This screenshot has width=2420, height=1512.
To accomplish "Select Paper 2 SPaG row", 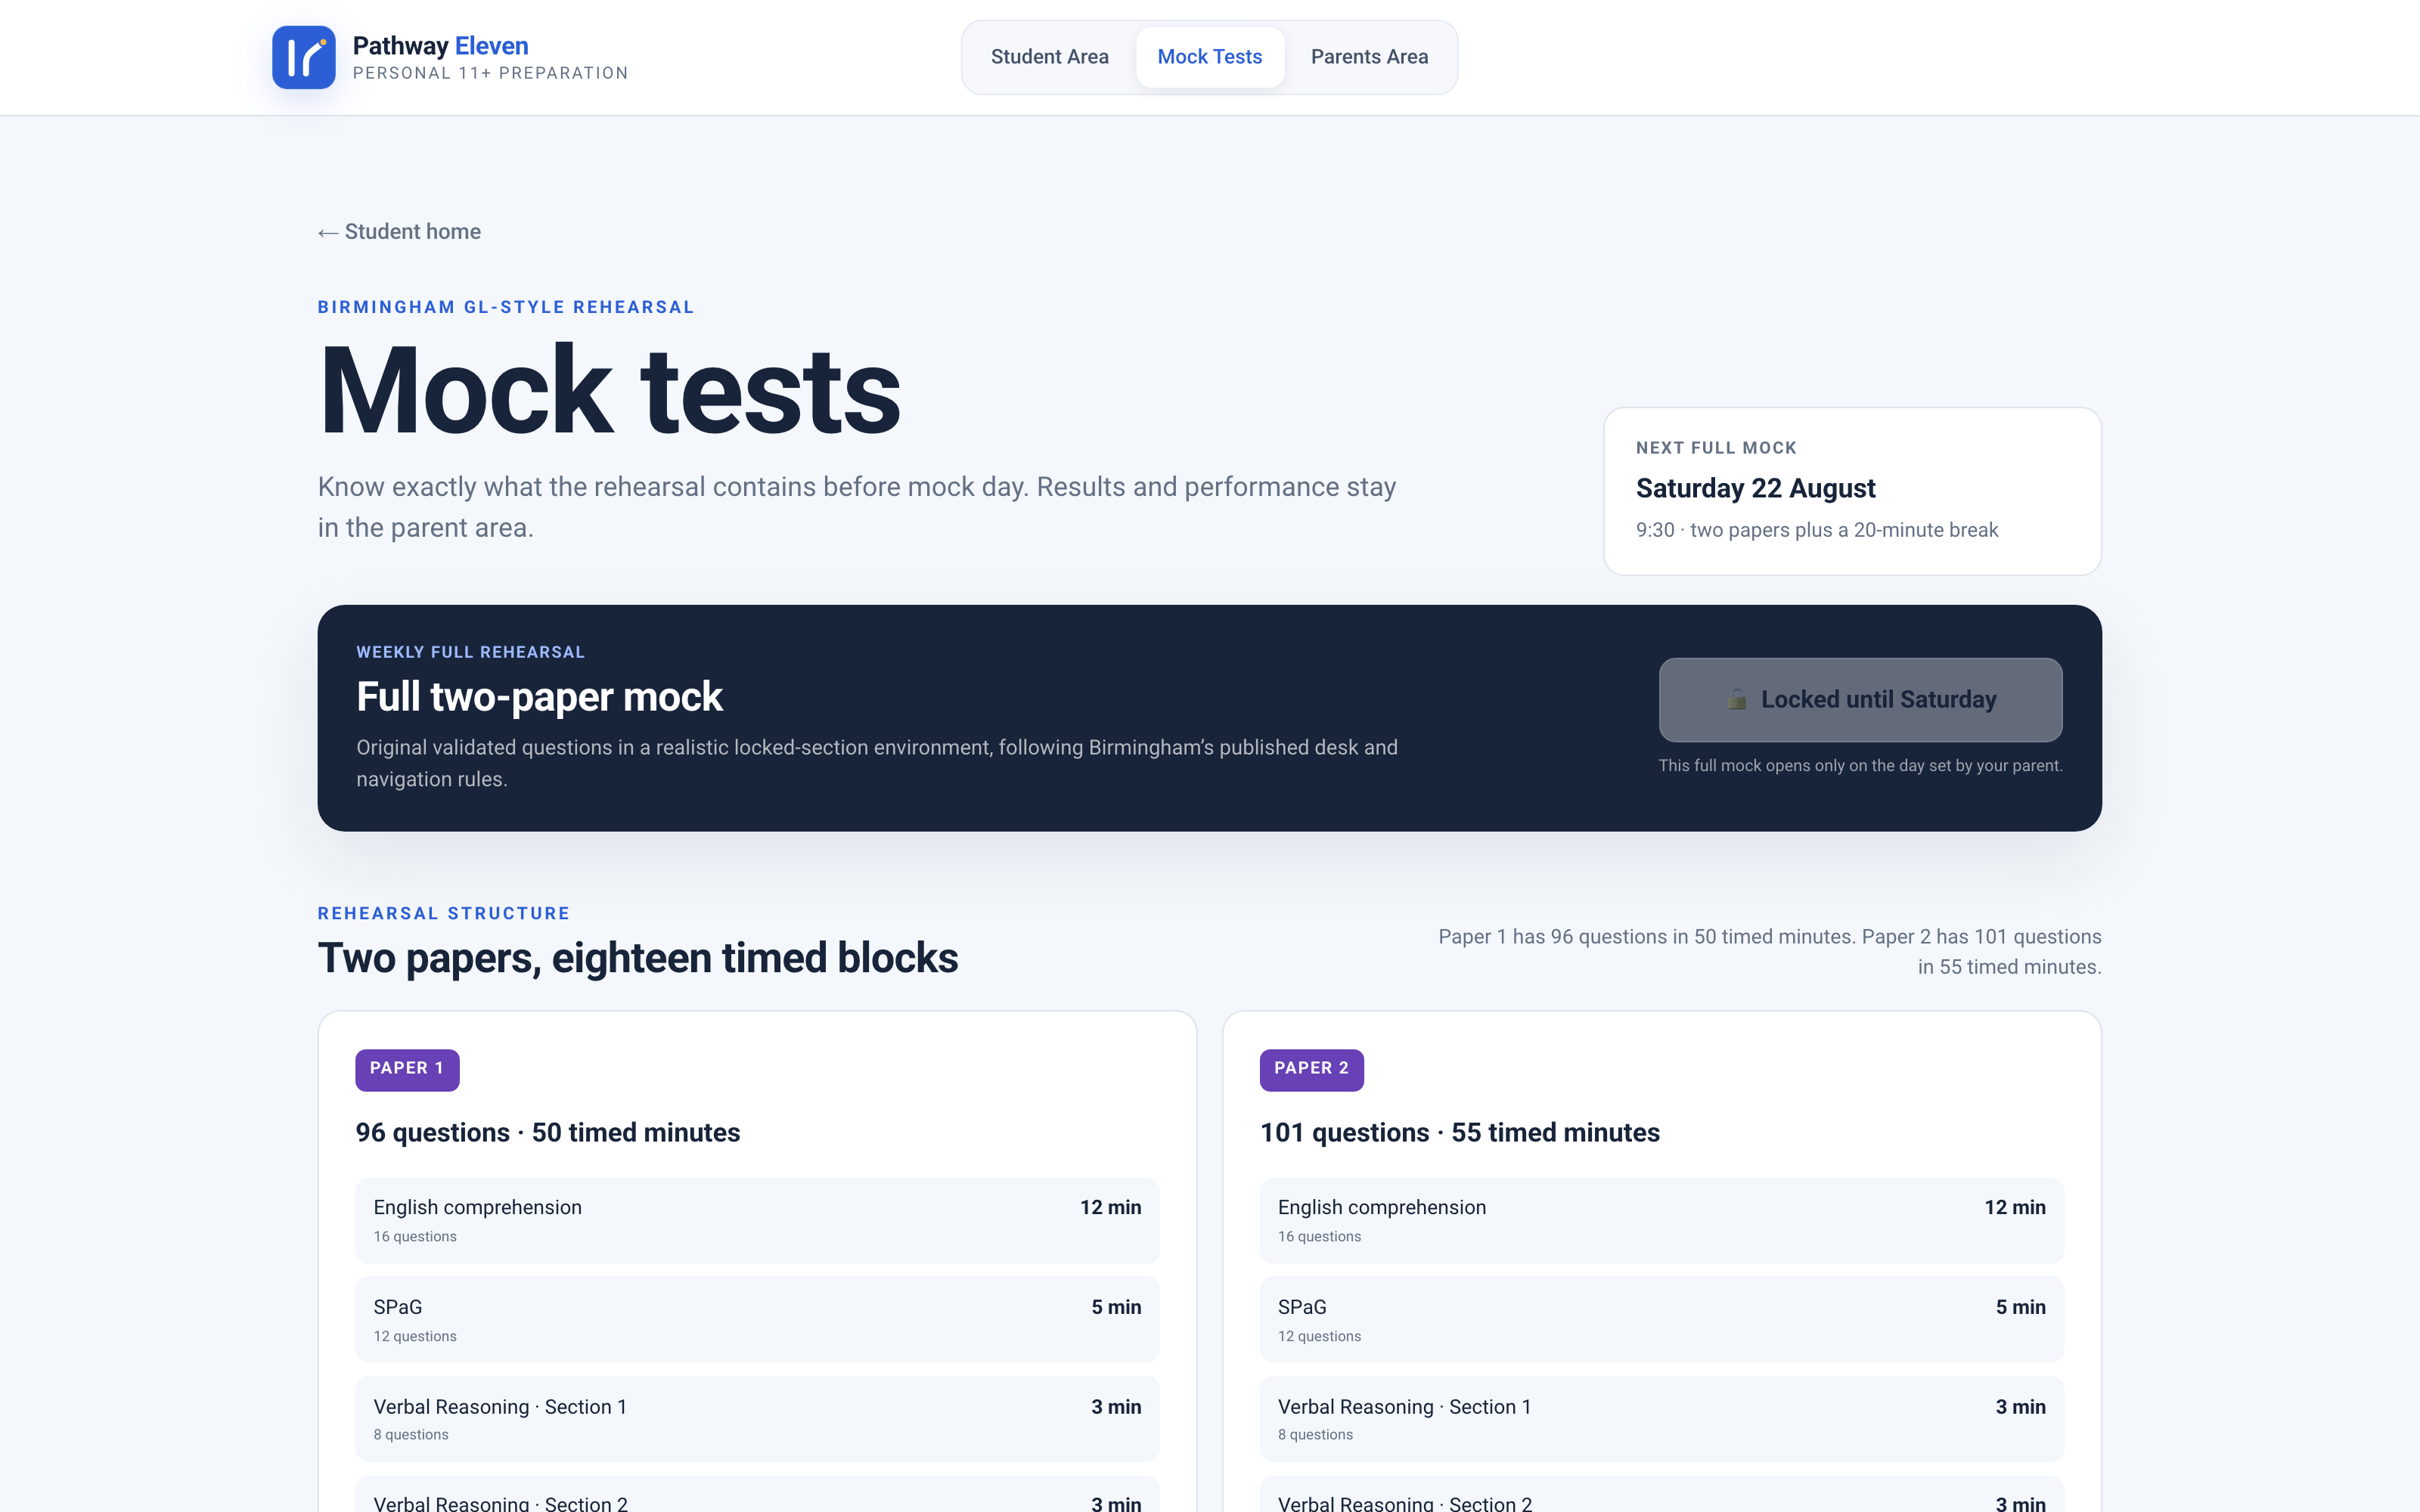I will pyautogui.click(x=1661, y=1319).
